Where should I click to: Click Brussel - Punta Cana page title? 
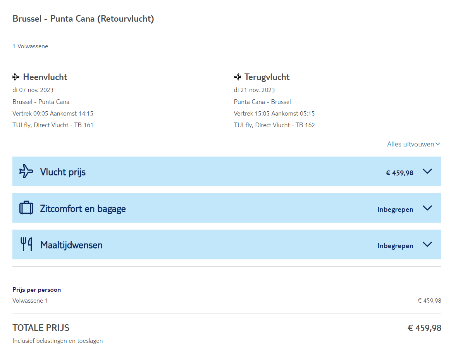pyautogui.click(x=83, y=19)
